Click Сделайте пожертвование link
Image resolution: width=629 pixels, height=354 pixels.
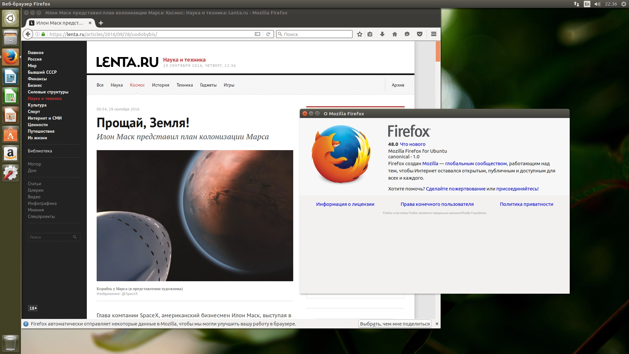click(456, 189)
